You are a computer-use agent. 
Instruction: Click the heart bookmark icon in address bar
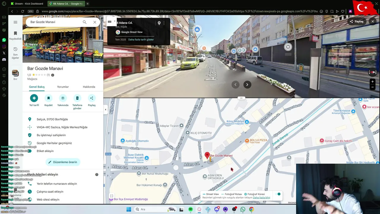click(343, 11)
